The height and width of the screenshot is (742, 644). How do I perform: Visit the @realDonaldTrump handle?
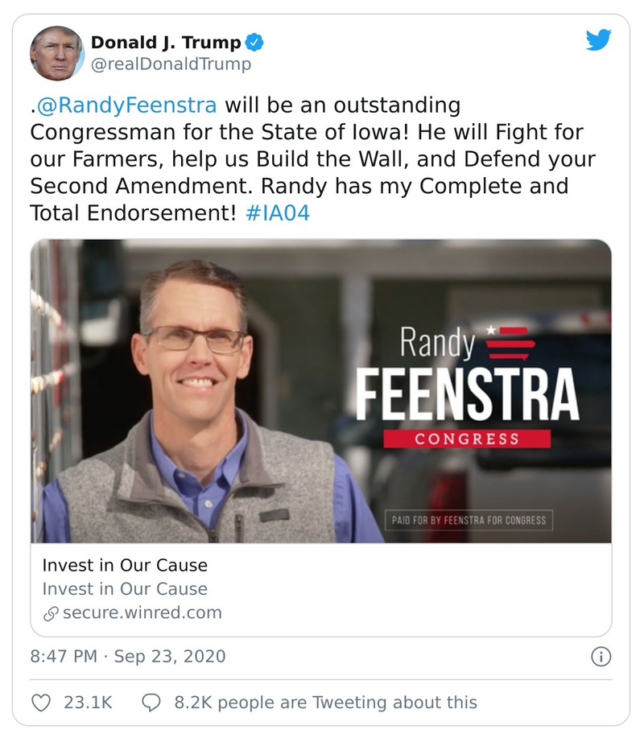tap(171, 64)
